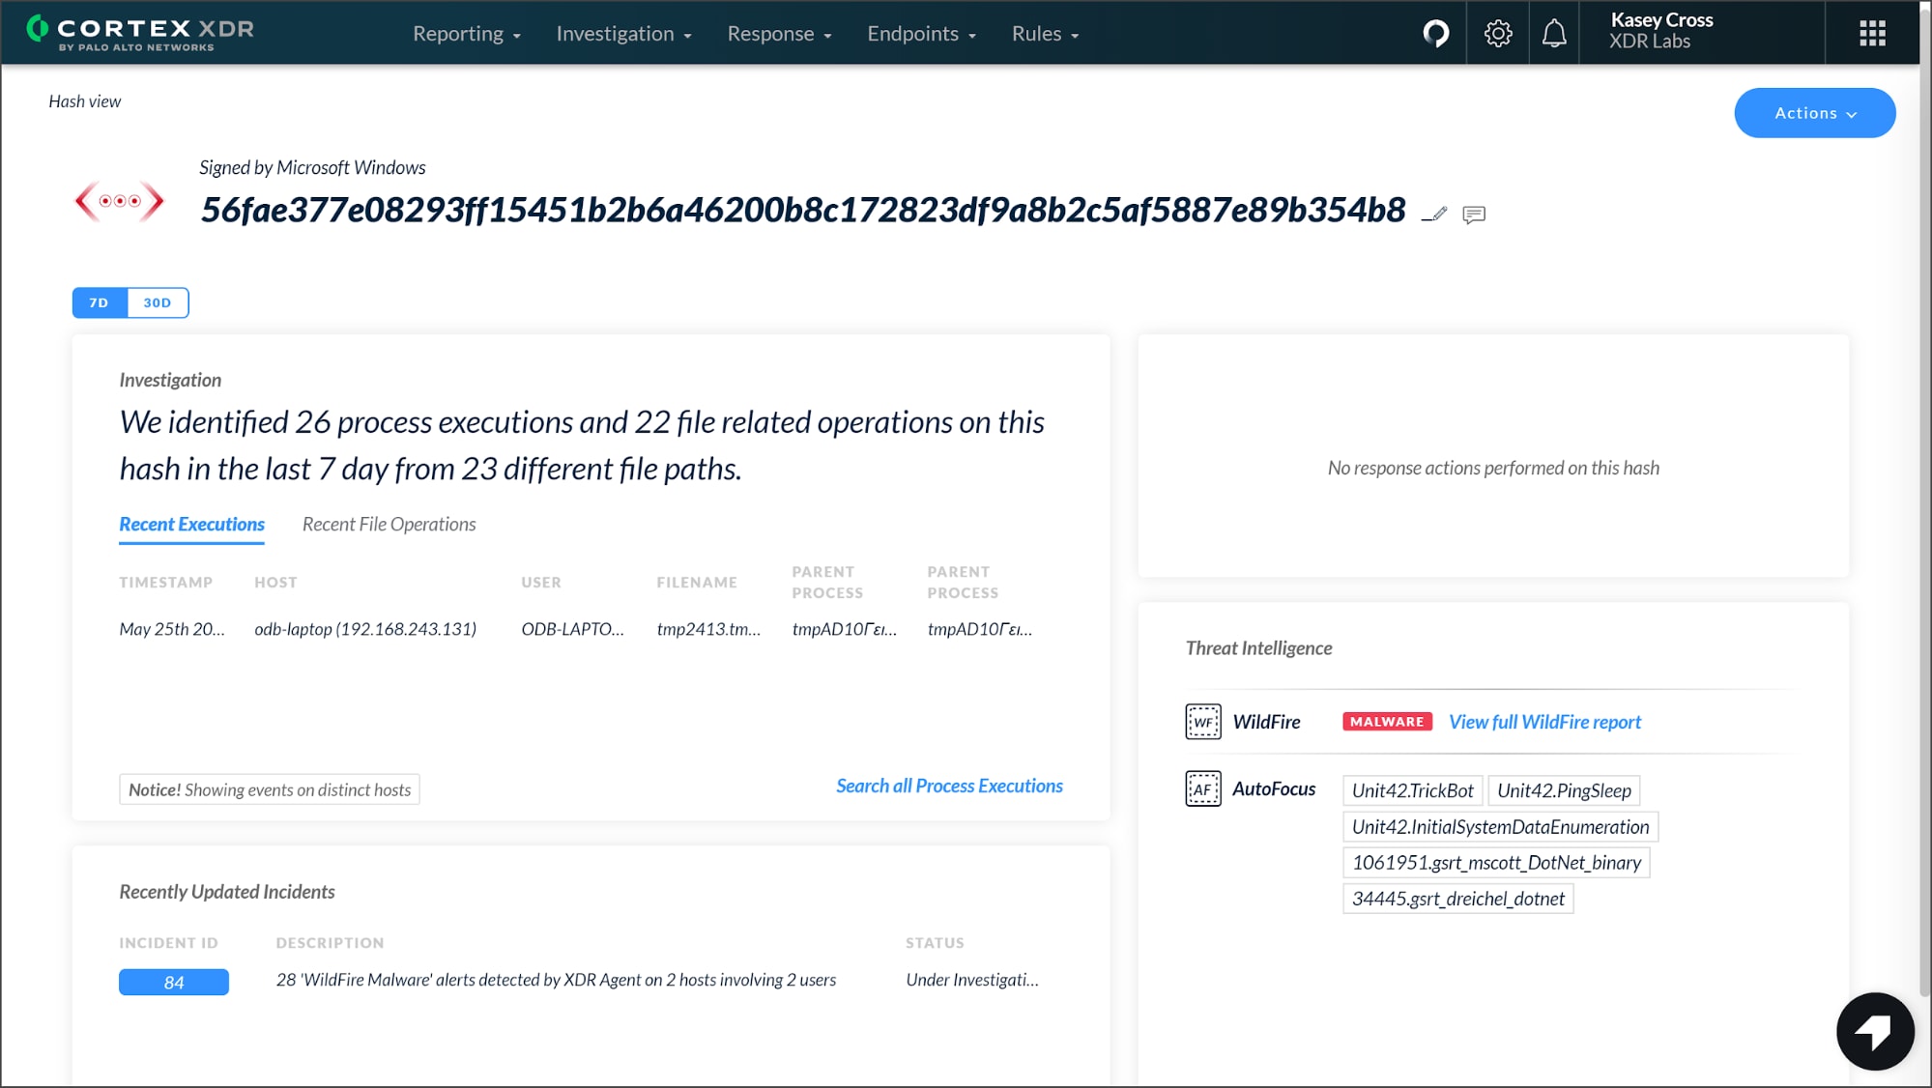Click the file hash title text

[x=802, y=210]
